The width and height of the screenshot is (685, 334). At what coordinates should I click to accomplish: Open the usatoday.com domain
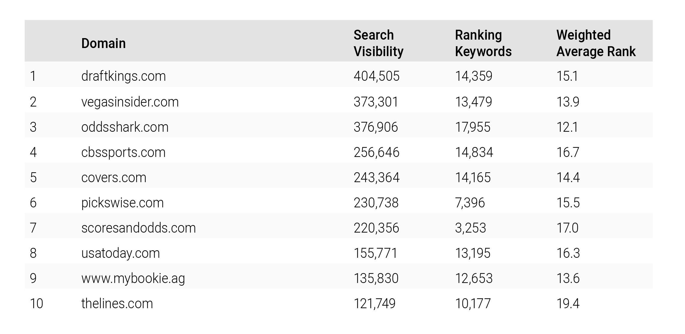pyautogui.click(x=121, y=253)
